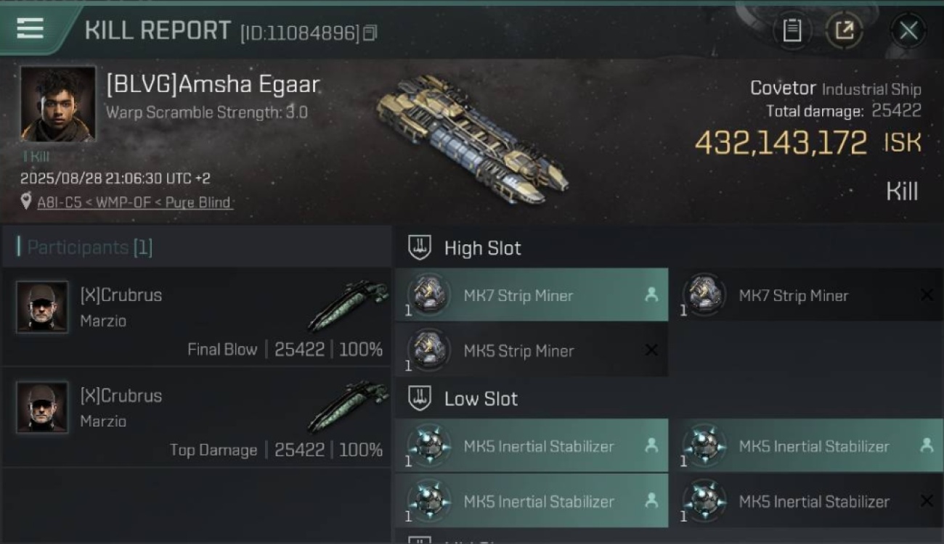Copy the kill report ID icon
This screenshot has width=944, height=544.
click(x=370, y=33)
